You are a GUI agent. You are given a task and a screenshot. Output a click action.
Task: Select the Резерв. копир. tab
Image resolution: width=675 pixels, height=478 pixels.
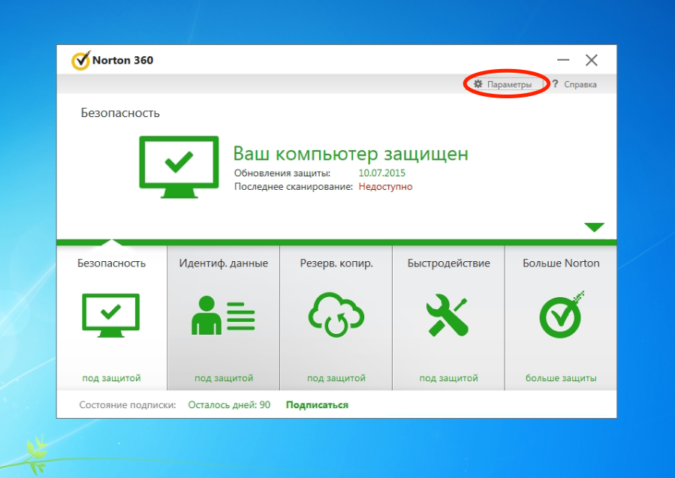[336, 263]
